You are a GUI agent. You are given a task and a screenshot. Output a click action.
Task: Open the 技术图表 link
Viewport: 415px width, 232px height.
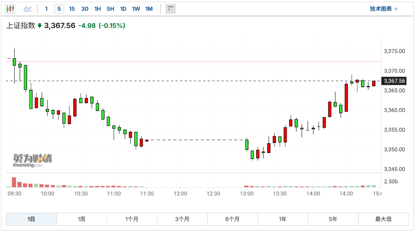point(384,9)
